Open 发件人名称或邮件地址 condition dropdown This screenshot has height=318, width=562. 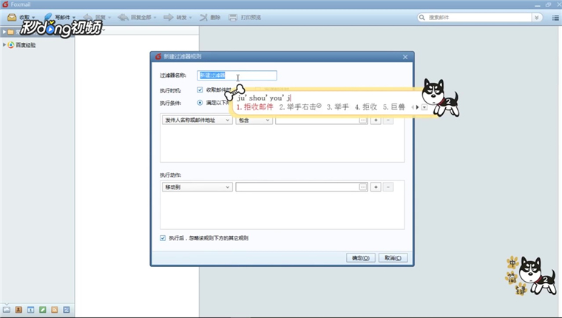pyautogui.click(x=197, y=121)
